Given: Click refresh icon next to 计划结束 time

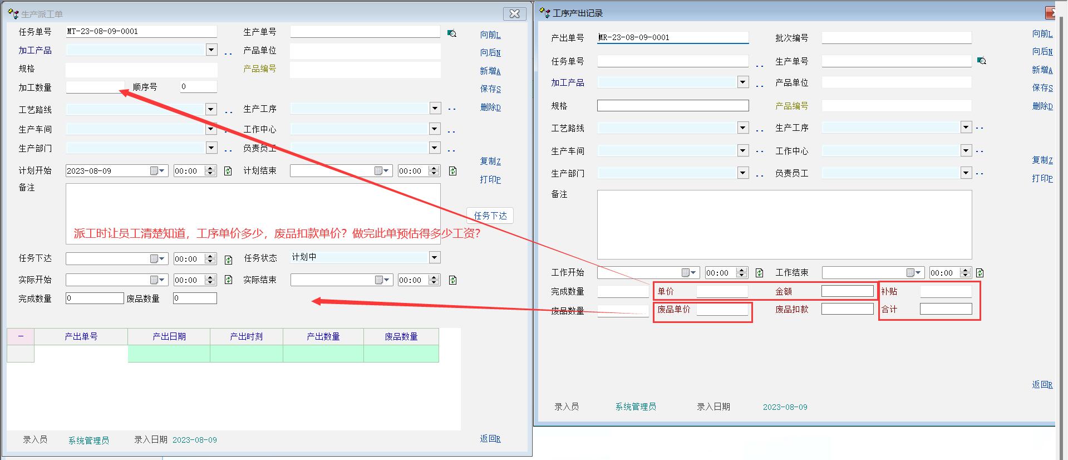Looking at the screenshot, I should tap(452, 171).
